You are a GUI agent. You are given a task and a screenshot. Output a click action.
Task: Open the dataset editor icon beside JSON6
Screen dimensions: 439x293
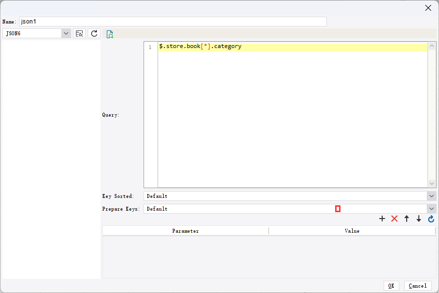pyautogui.click(x=79, y=33)
